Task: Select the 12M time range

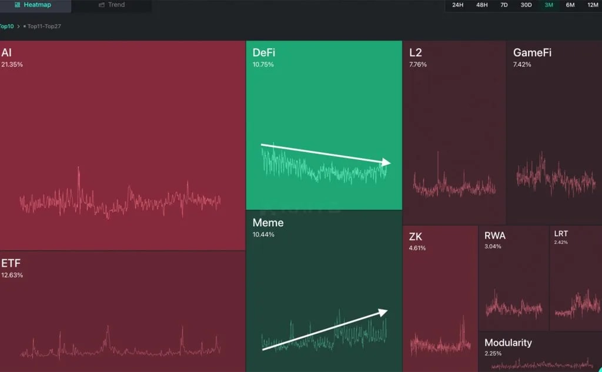Action: pyautogui.click(x=593, y=5)
